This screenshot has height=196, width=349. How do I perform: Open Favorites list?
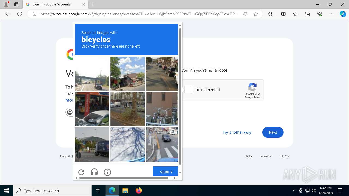pos(296,14)
